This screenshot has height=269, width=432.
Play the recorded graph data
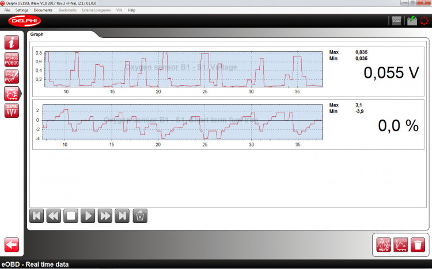[x=88, y=216]
